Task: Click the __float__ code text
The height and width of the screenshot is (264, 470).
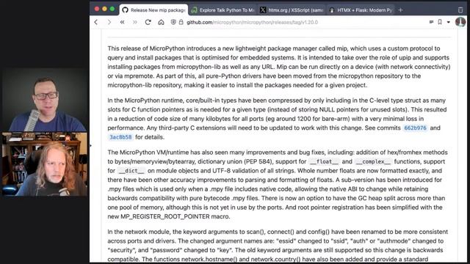Action: [x=324, y=161]
